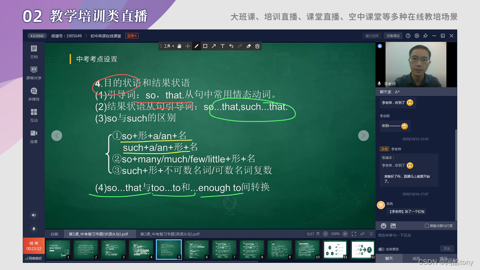Open slide thumbnail 10
Image resolution: width=480 pixels, height=270 pixels.
coord(307,249)
